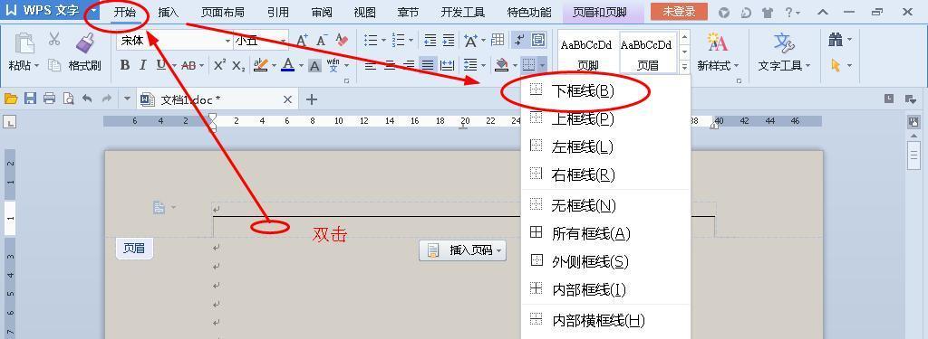The image size is (928, 339).
Task: Click the character shading A icon
Action: (314, 65)
